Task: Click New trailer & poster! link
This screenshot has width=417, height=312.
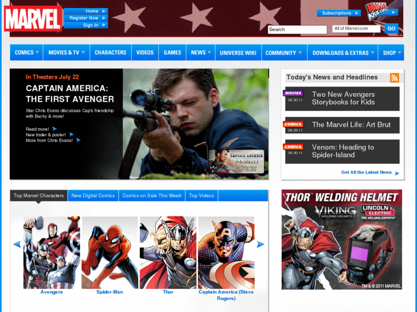Action: (x=46, y=135)
